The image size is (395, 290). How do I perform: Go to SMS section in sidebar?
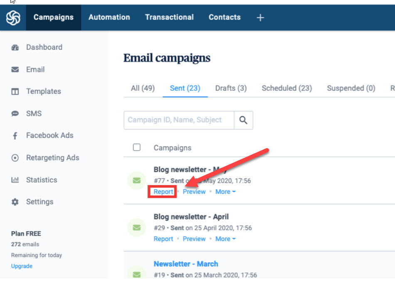coord(34,113)
